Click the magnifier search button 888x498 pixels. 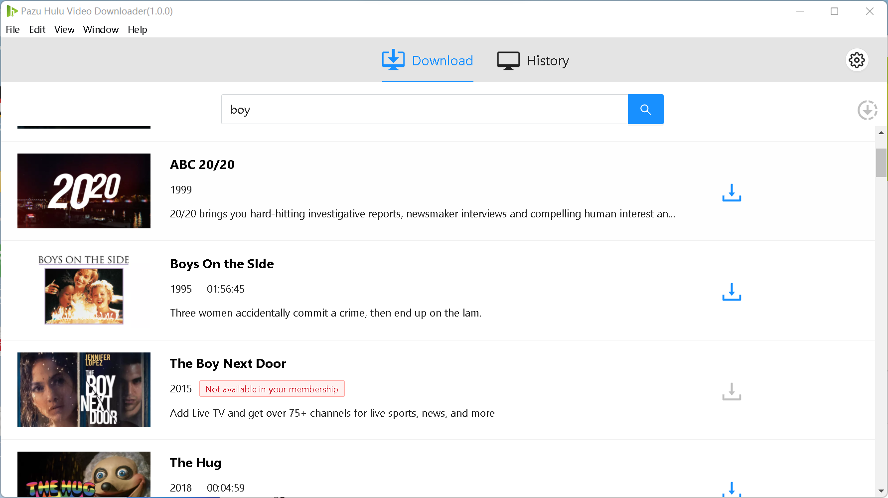[645, 109]
